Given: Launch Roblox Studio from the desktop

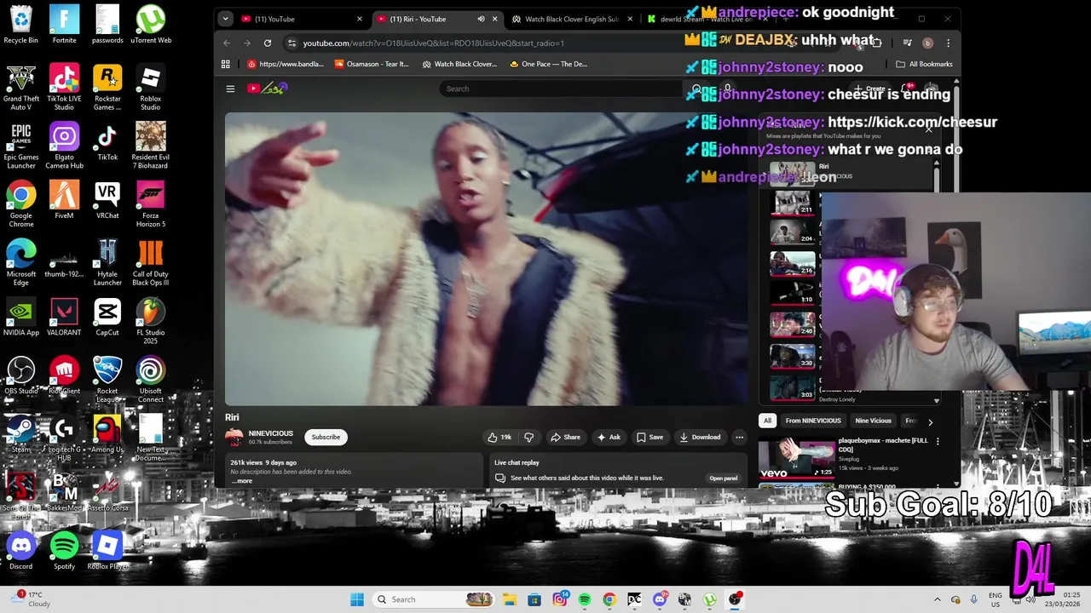Looking at the screenshot, I should [151, 87].
